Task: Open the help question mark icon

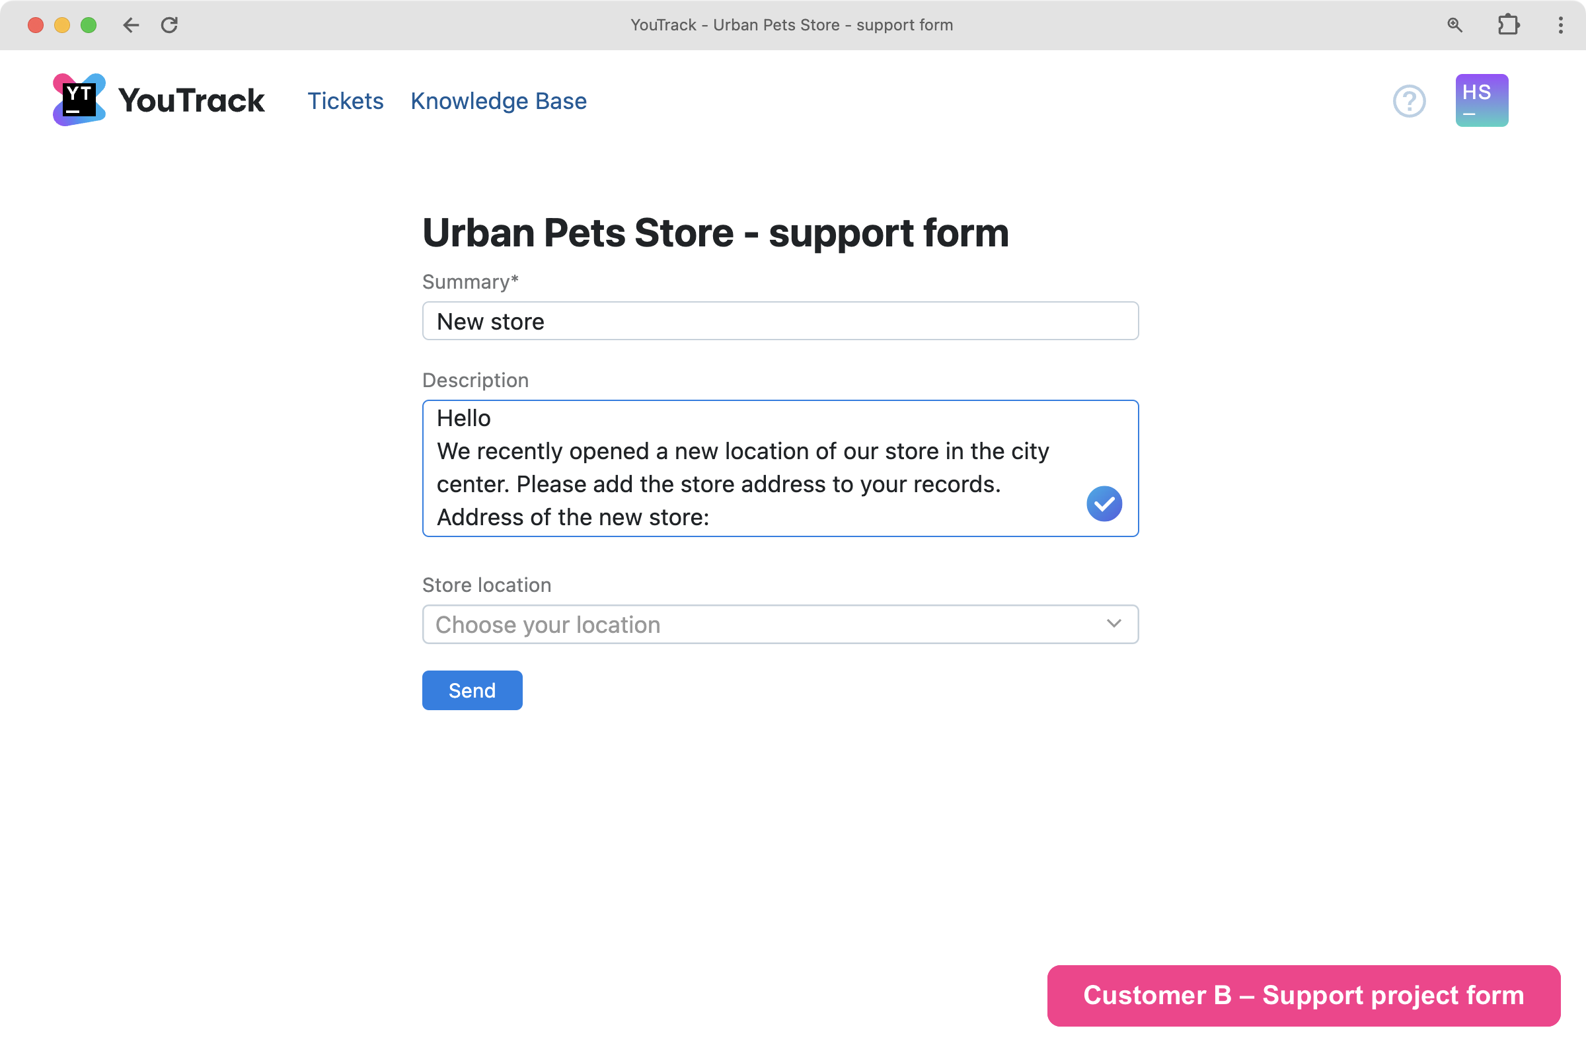Action: [x=1410, y=100]
